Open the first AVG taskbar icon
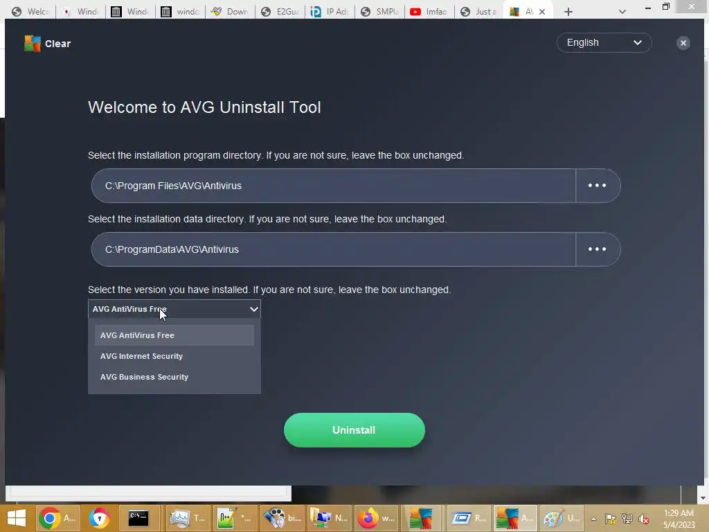 (x=421, y=518)
